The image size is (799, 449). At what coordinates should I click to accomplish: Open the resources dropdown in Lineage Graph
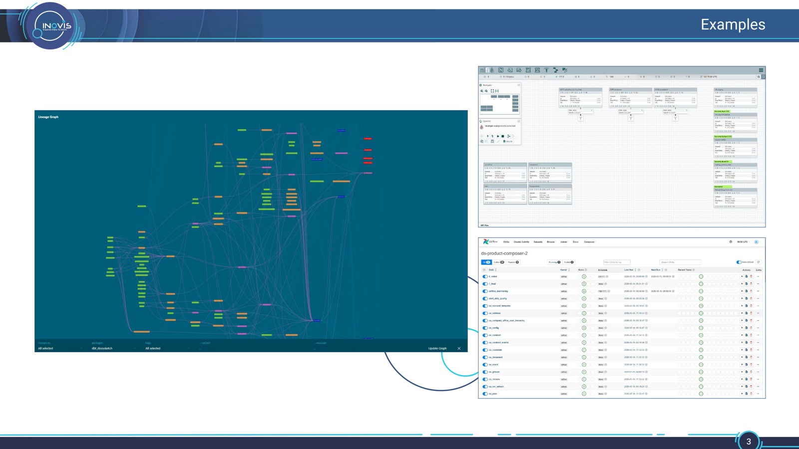(x=59, y=348)
